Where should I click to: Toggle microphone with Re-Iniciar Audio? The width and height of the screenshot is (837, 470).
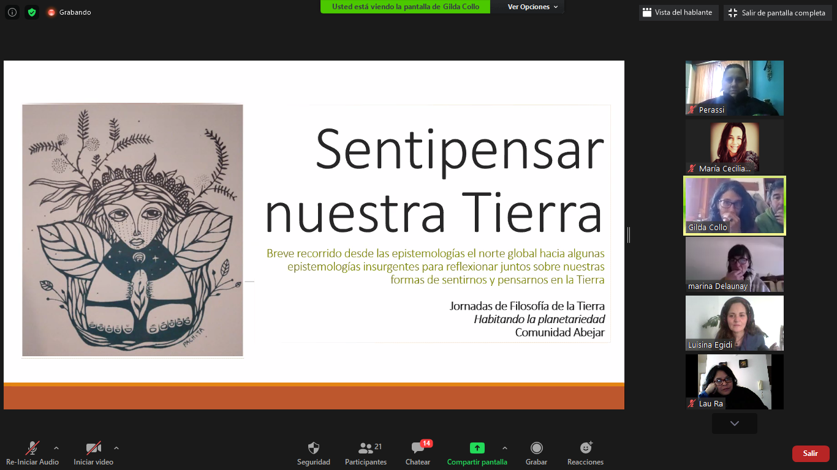[x=32, y=448]
